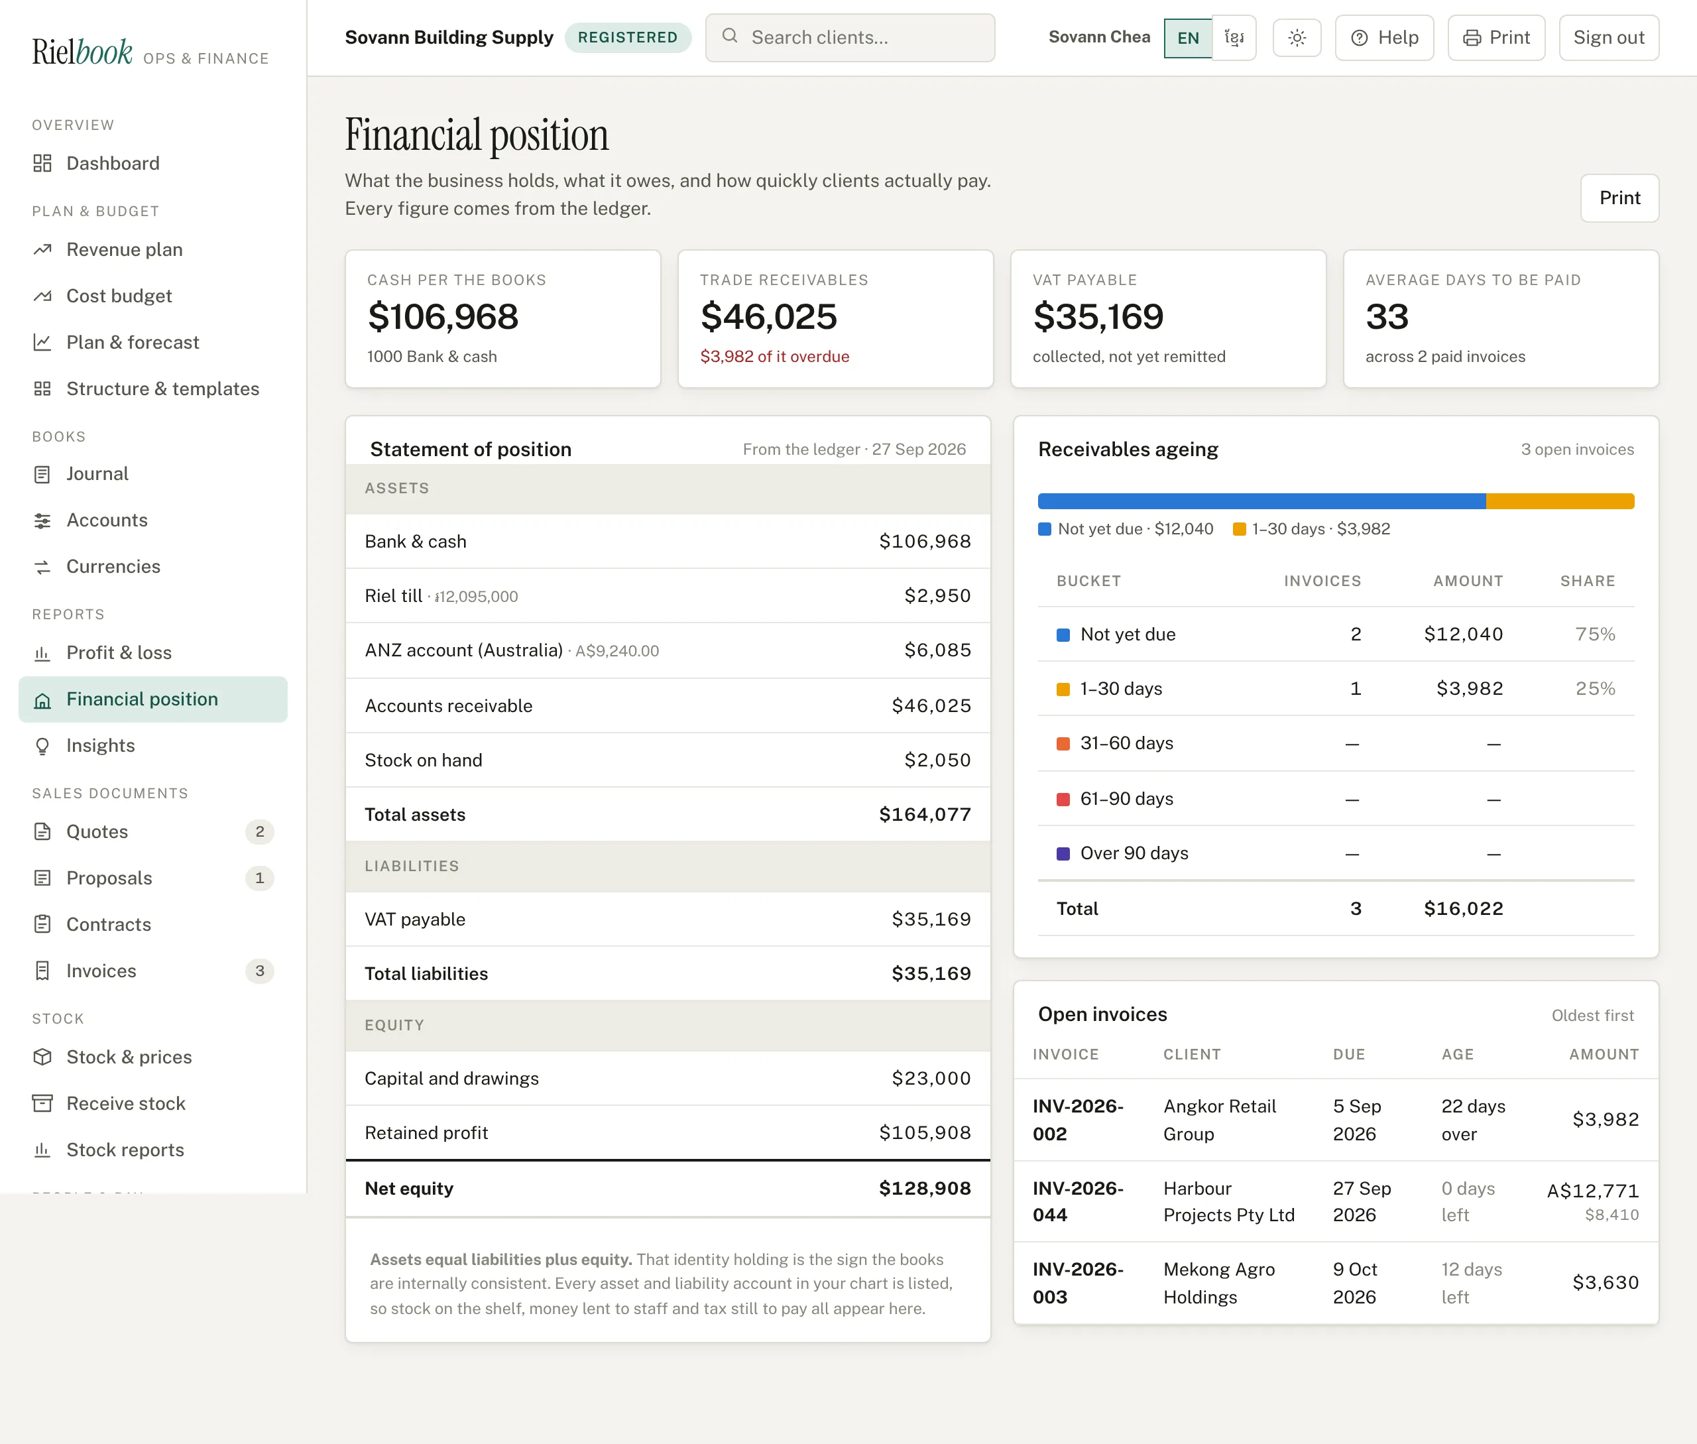Click the Stock & prices box icon
Viewport: 1697px width, 1444px height.
[x=42, y=1057]
